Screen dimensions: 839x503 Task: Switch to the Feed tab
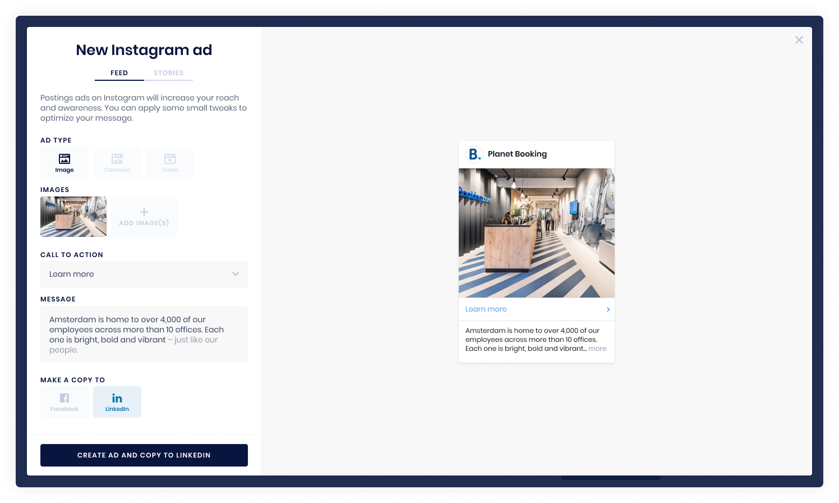point(119,73)
